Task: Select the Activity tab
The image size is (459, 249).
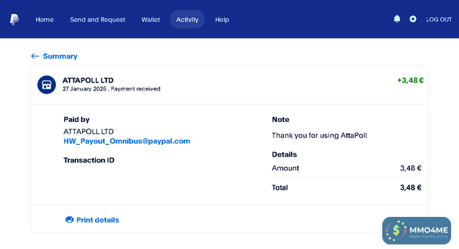Action: pos(188,19)
